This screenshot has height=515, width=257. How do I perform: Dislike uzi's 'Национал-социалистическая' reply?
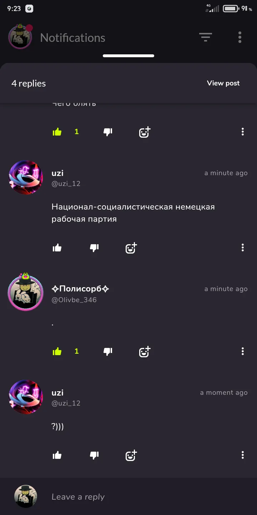click(x=94, y=248)
